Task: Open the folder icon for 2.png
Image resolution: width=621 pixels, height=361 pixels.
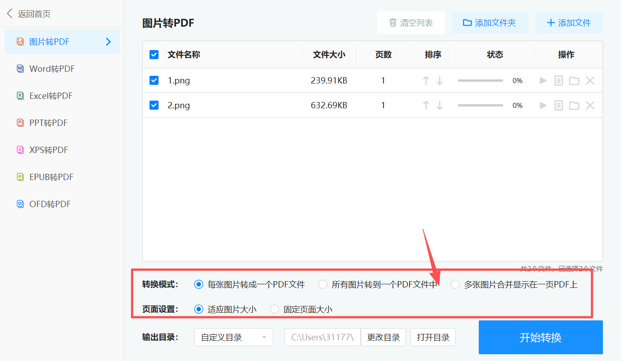Action: 574,106
